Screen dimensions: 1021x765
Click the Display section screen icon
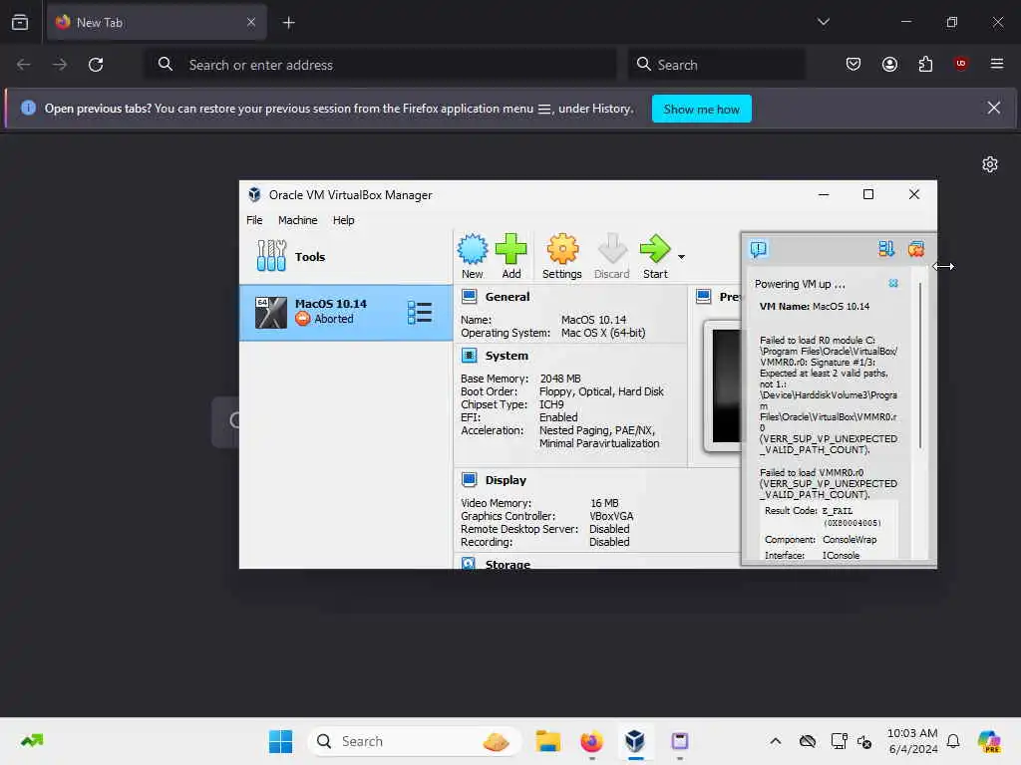[x=469, y=480]
